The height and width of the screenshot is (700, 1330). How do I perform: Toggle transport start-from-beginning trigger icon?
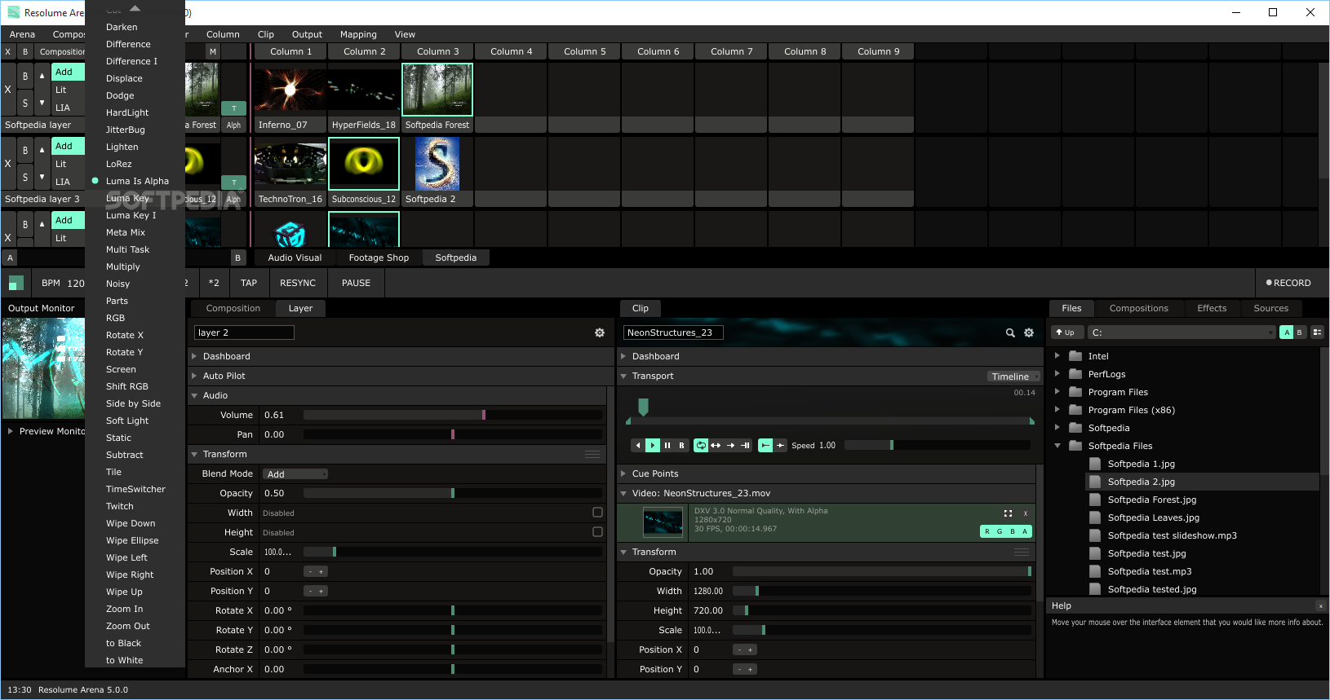pyautogui.click(x=765, y=445)
